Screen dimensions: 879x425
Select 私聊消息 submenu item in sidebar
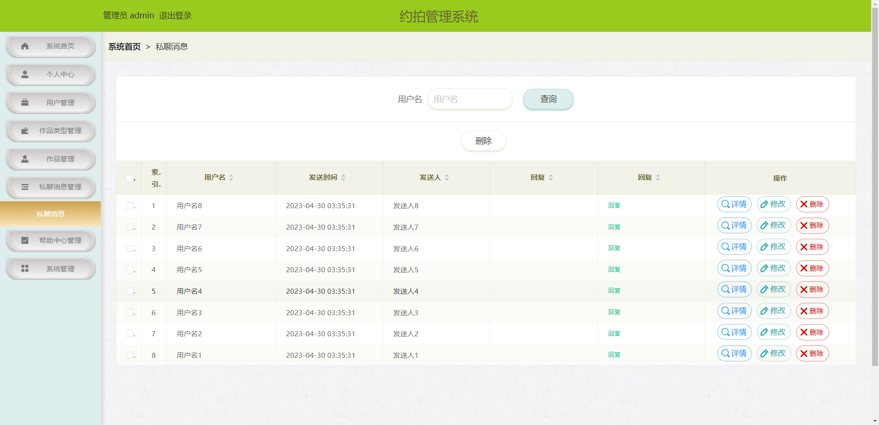(50, 214)
